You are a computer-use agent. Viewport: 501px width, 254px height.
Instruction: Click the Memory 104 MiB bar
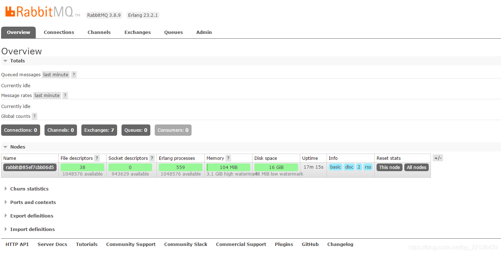pos(228,167)
